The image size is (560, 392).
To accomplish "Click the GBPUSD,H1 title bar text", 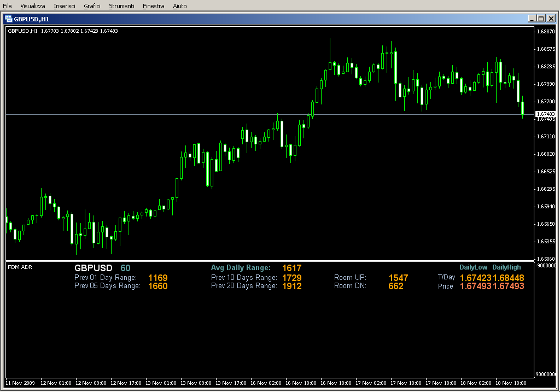I will [31, 19].
